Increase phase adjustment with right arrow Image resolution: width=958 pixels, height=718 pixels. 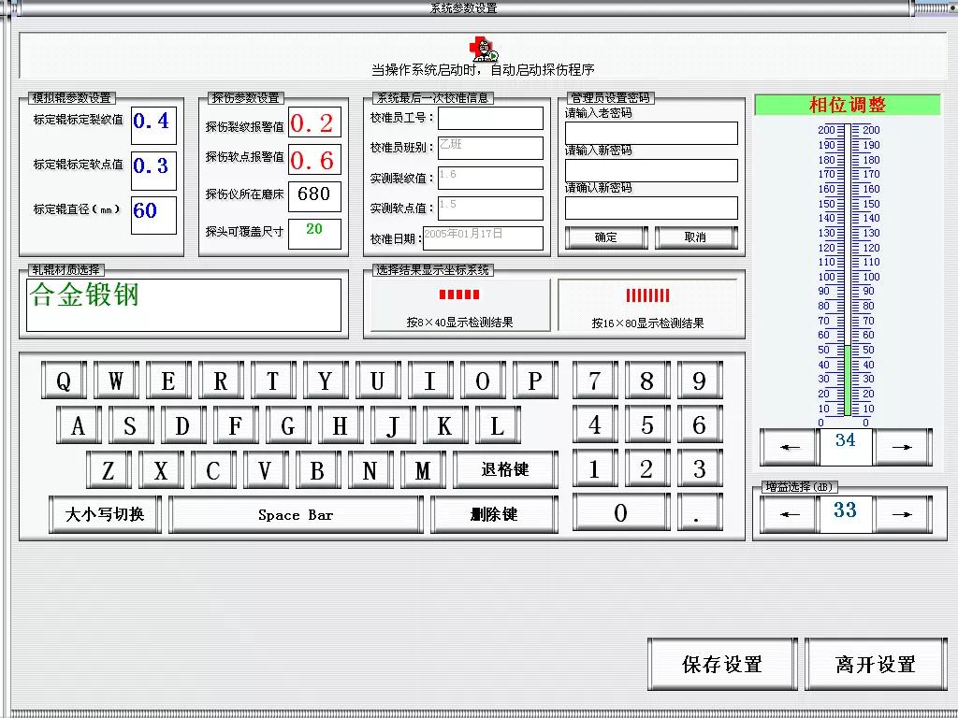(902, 448)
